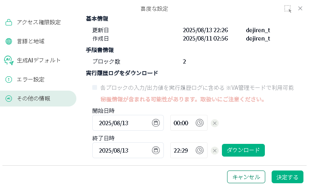Go to the エラー設定 section
Image resolution: width=309 pixels, height=186 pixels.
(x=31, y=79)
